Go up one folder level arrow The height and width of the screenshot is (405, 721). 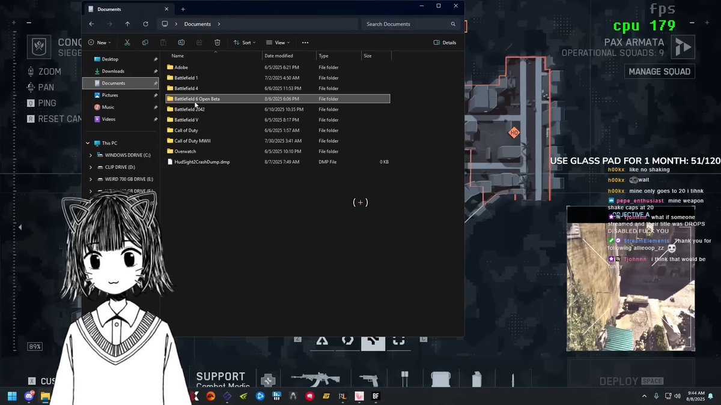[x=127, y=24]
